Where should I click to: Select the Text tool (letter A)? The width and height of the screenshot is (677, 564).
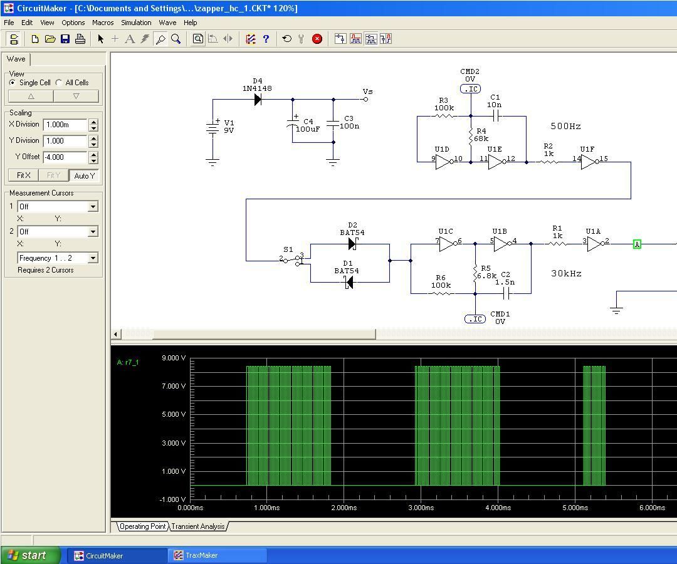point(130,39)
